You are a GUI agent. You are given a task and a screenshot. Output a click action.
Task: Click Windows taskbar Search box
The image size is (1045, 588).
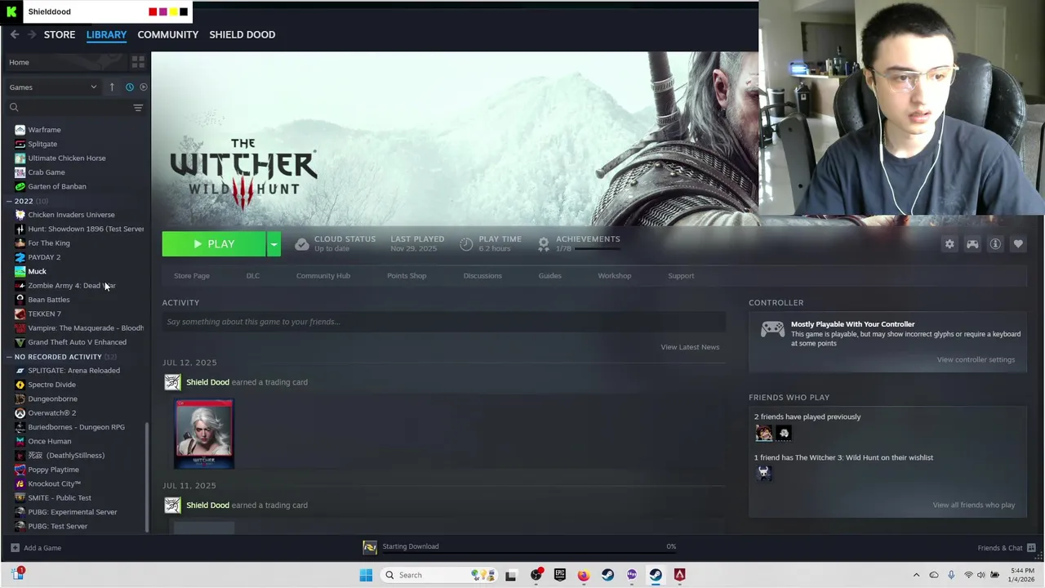[x=438, y=575]
